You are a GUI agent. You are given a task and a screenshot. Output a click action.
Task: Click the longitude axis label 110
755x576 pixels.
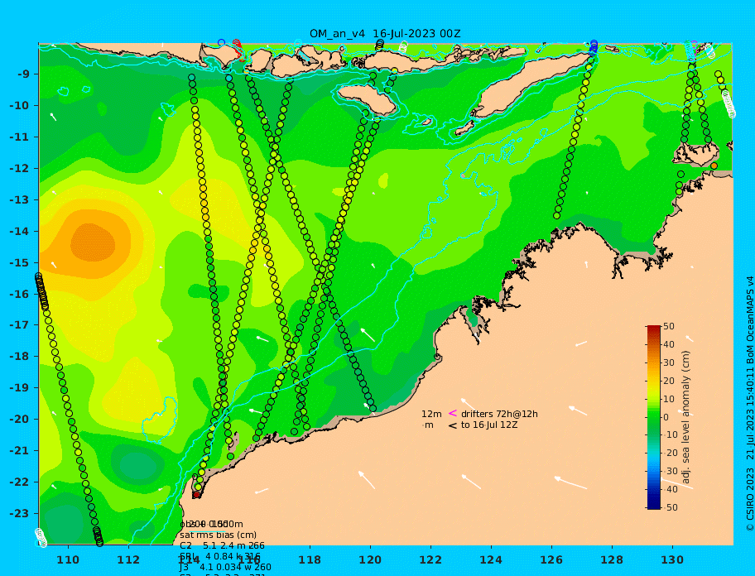click(x=69, y=560)
